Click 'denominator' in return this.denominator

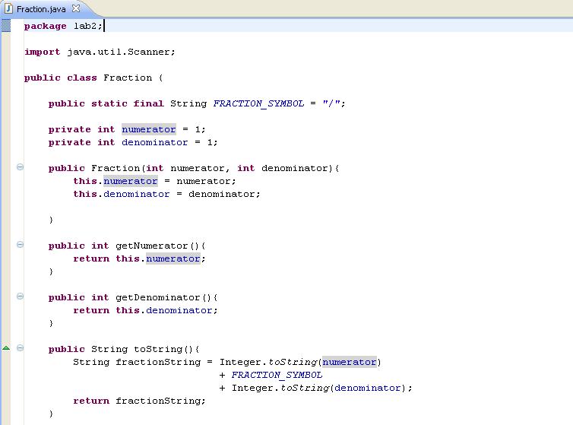(179, 310)
